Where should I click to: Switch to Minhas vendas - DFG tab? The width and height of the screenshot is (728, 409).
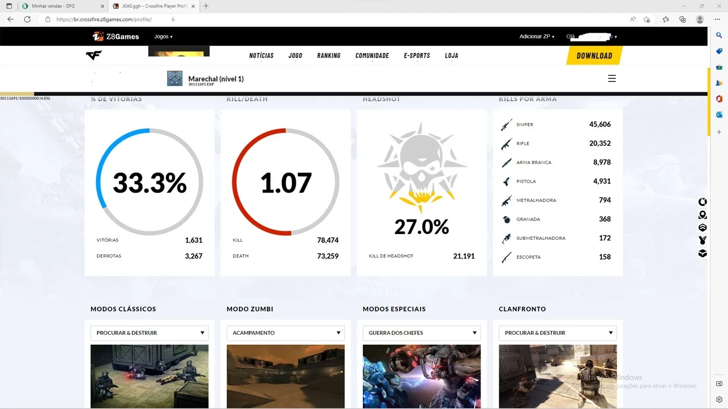(x=62, y=6)
